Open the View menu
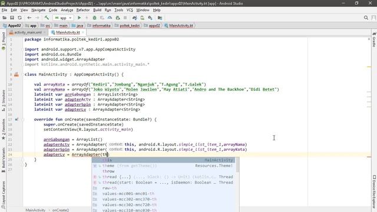The image size is (377, 212). pos(24,10)
